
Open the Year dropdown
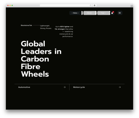point(104,13)
